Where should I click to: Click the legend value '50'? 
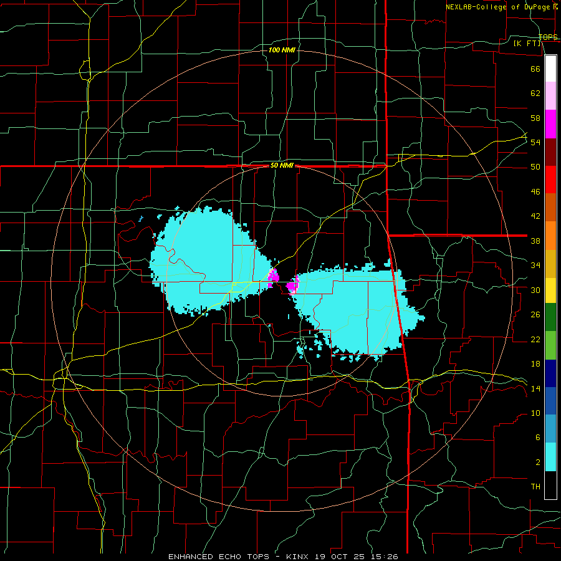(535, 167)
